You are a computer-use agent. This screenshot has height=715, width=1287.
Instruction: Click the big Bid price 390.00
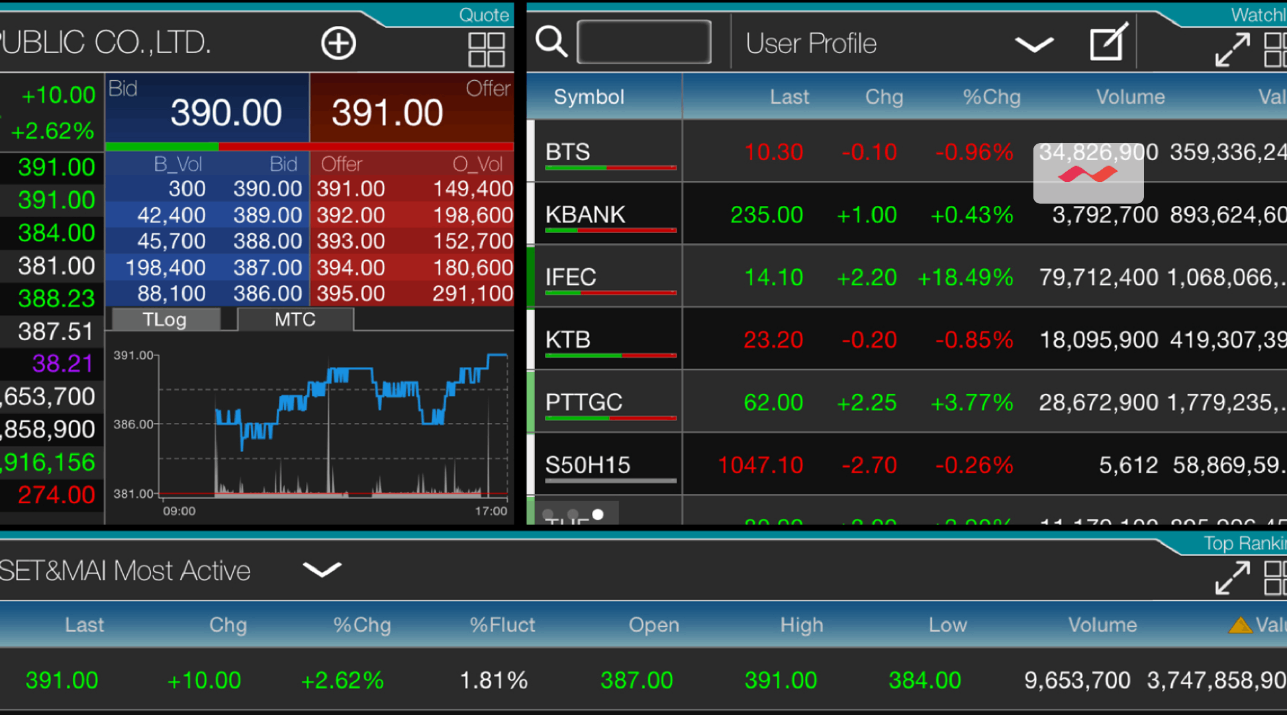(226, 112)
